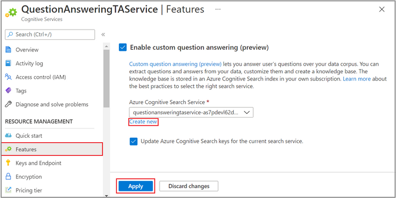Open Keys and Endpoint page
Screen dimensions: 396x198
click(x=38, y=163)
